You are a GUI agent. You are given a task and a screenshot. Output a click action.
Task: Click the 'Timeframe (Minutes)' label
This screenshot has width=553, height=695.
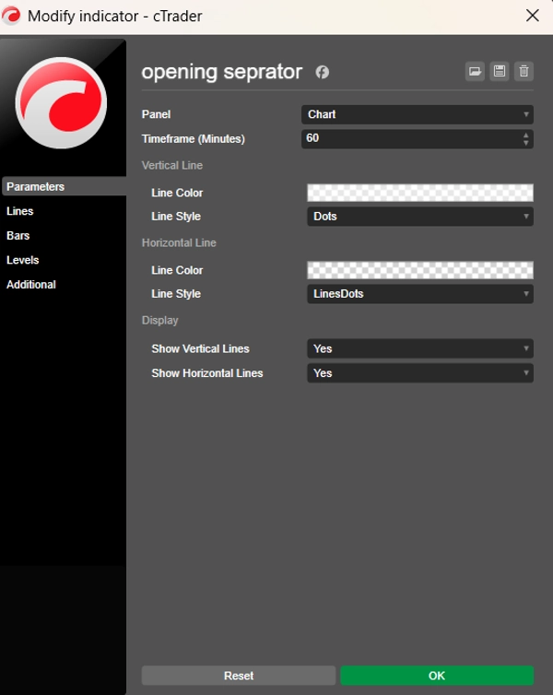pyautogui.click(x=194, y=139)
